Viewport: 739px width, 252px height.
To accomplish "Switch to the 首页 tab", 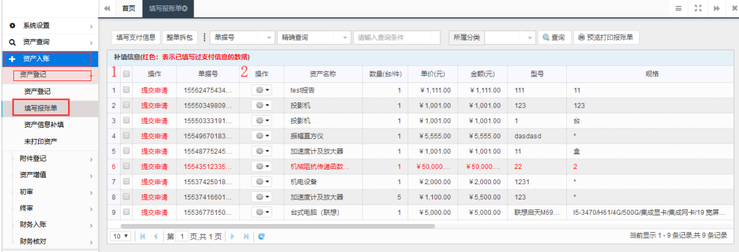I will (129, 9).
